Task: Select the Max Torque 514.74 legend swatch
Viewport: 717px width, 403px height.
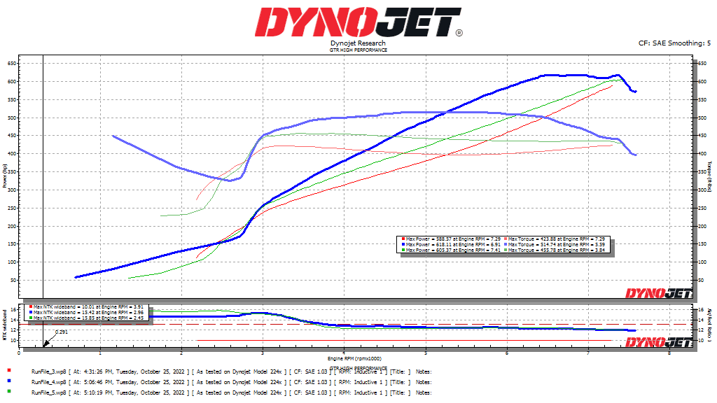Action: 506,244
